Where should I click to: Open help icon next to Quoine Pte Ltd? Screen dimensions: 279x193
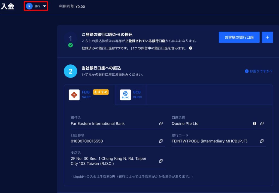(x=255, y=124)
